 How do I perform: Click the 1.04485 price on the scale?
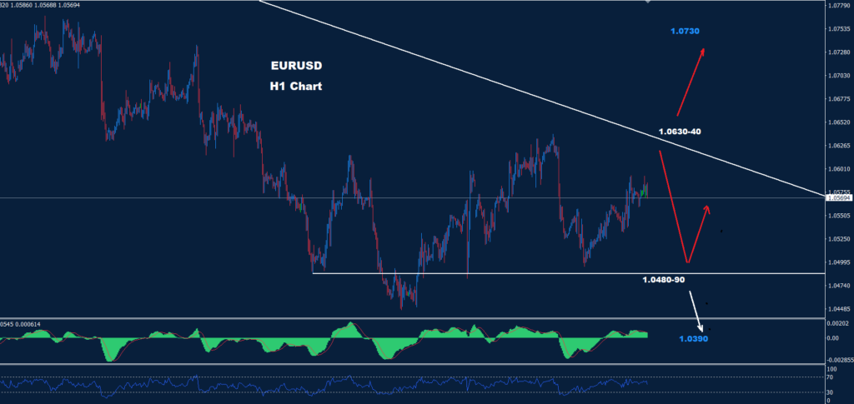[839, 309]
